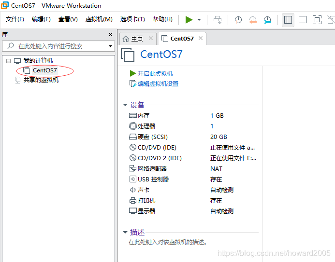Click the processor count value 1
The width and height of the screenshot is (335, 262).
212,126
